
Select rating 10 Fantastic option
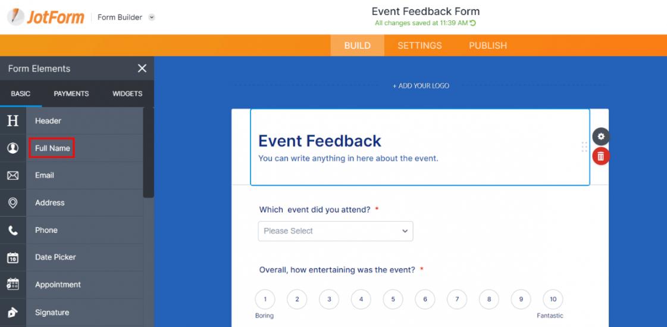tap(553, 300)
